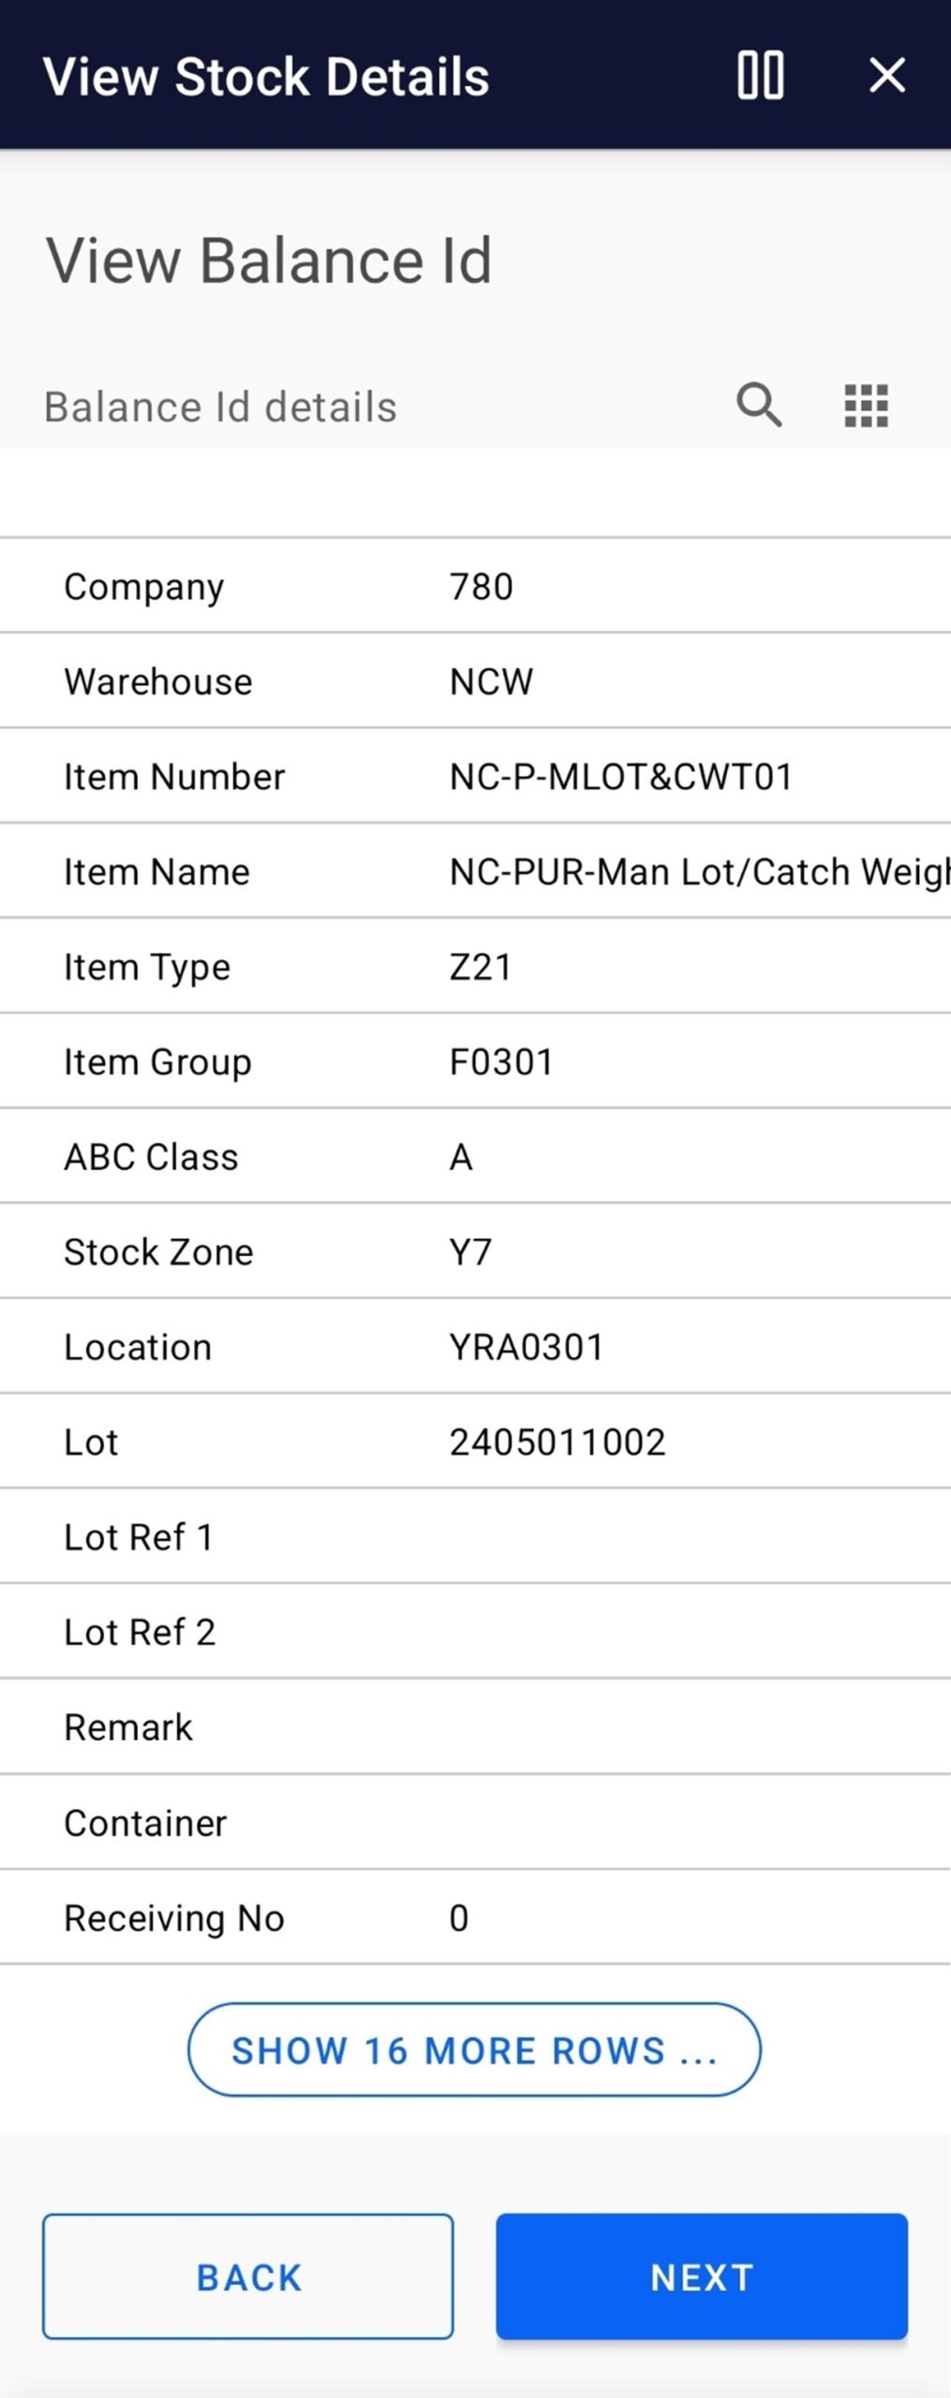Select the Company row showing 780
This screenshot has height=2398, width=951.
pos(475,586)
